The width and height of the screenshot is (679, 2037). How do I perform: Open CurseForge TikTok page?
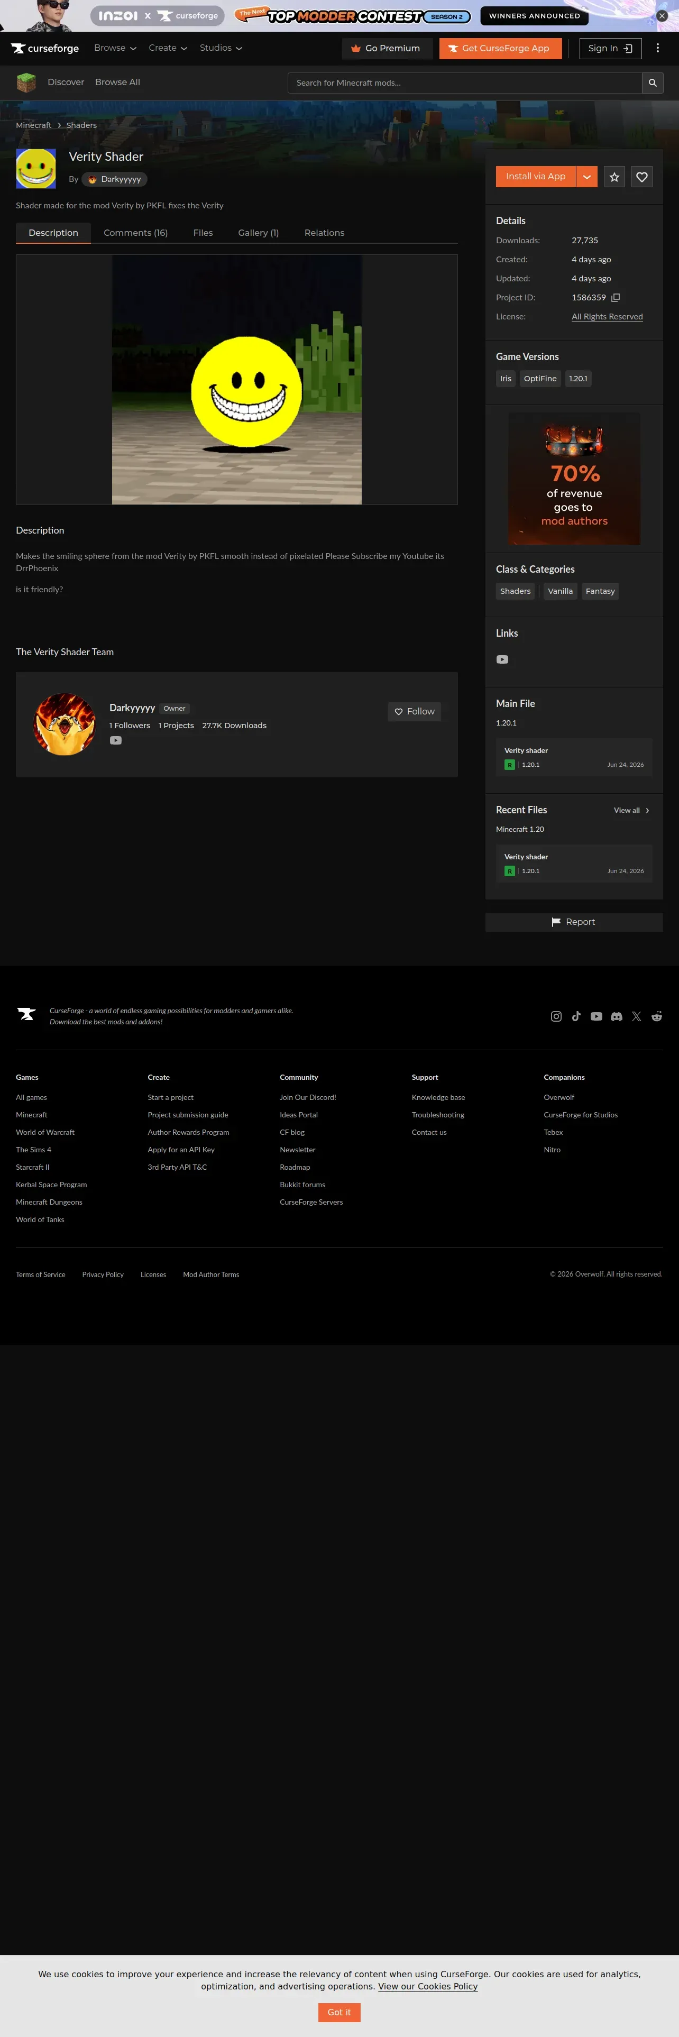[576, 1016]
